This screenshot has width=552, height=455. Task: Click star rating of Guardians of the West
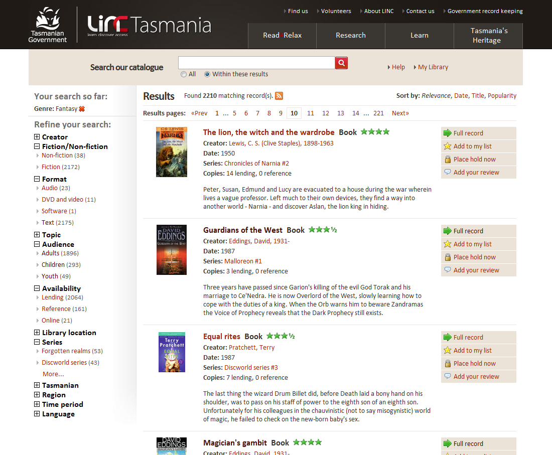[323, 230]
